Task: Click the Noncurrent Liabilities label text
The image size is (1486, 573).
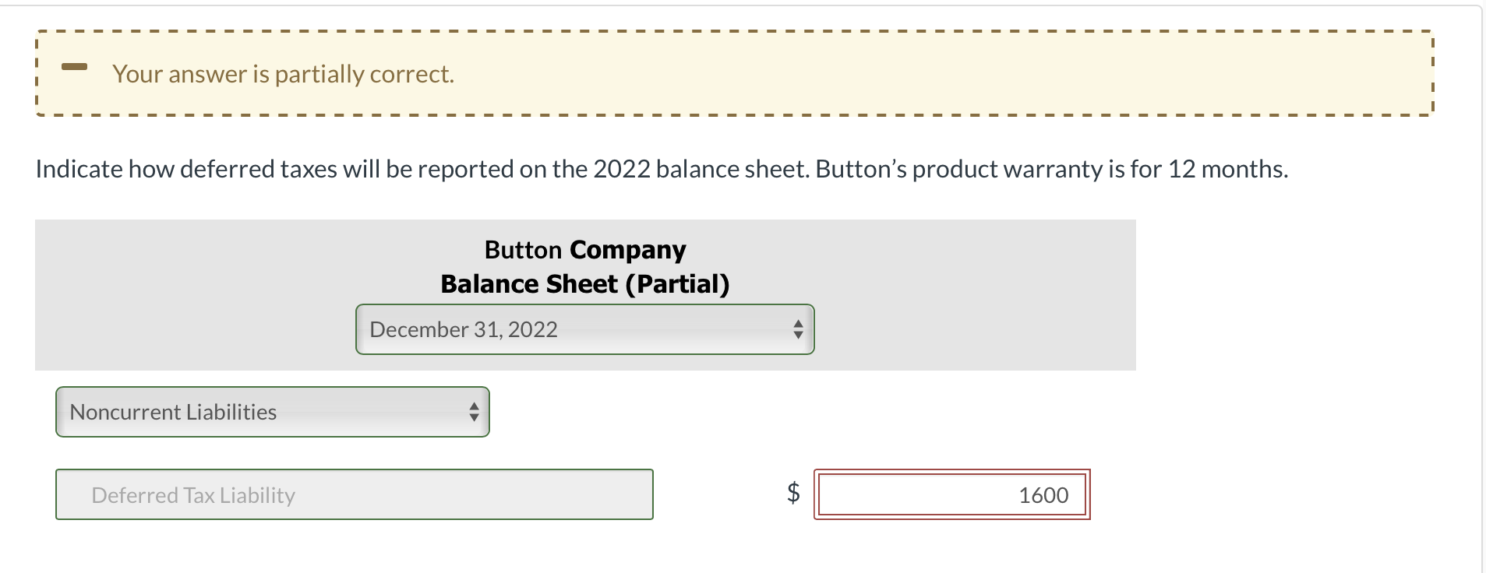Action: 172,412
